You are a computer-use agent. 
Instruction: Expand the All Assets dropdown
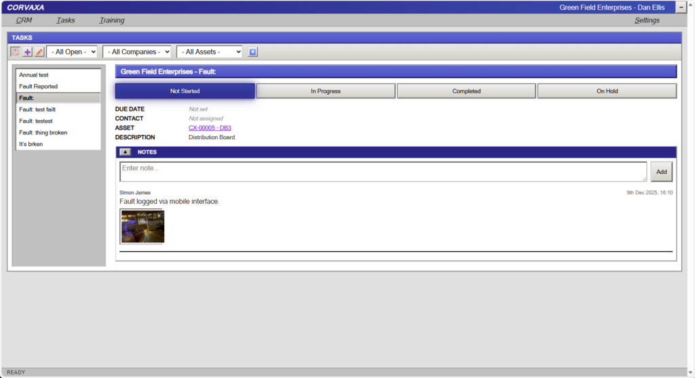click(x=209, y=52)
